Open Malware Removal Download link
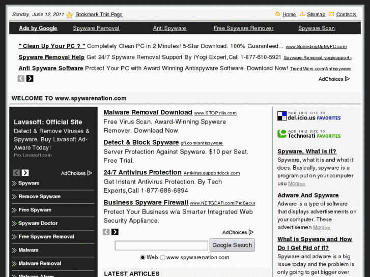Viewport: 370px width, 277px height. (148, 112)
